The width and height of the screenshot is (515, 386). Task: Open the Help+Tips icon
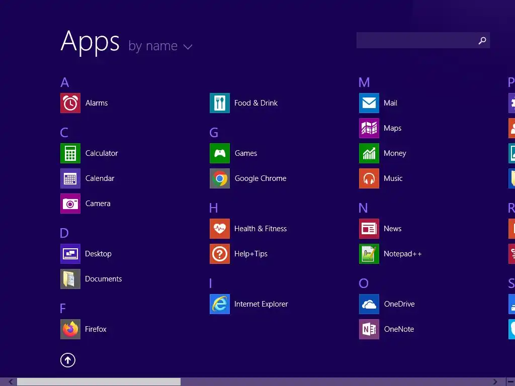220,254
